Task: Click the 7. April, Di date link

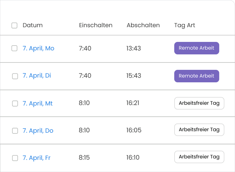Action: point(37,76)
